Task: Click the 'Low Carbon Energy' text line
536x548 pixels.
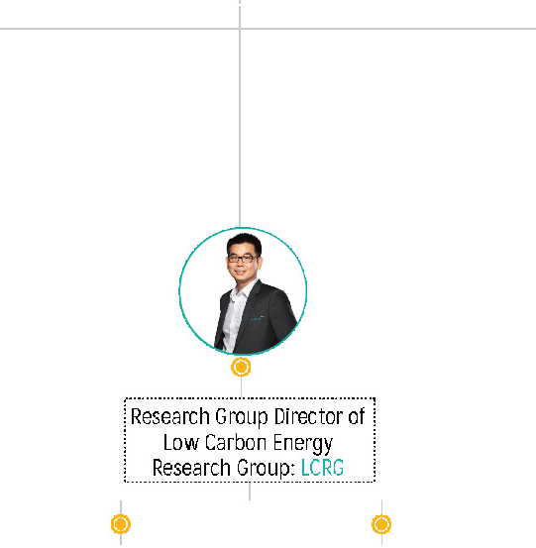Action: coord(248,443)
